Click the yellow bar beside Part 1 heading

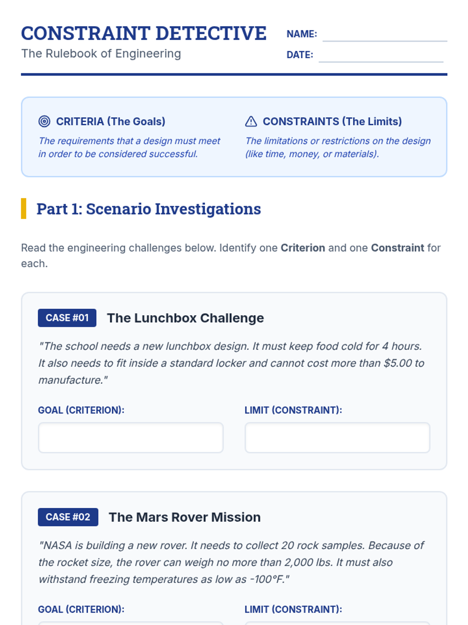pyautogui.click(x=23, y=209)
